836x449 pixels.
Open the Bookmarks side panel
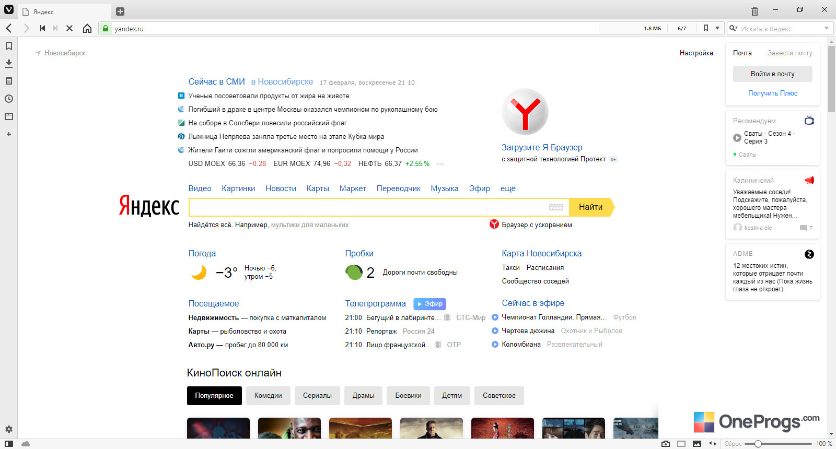pyautogui.click(x=9, y=46)
